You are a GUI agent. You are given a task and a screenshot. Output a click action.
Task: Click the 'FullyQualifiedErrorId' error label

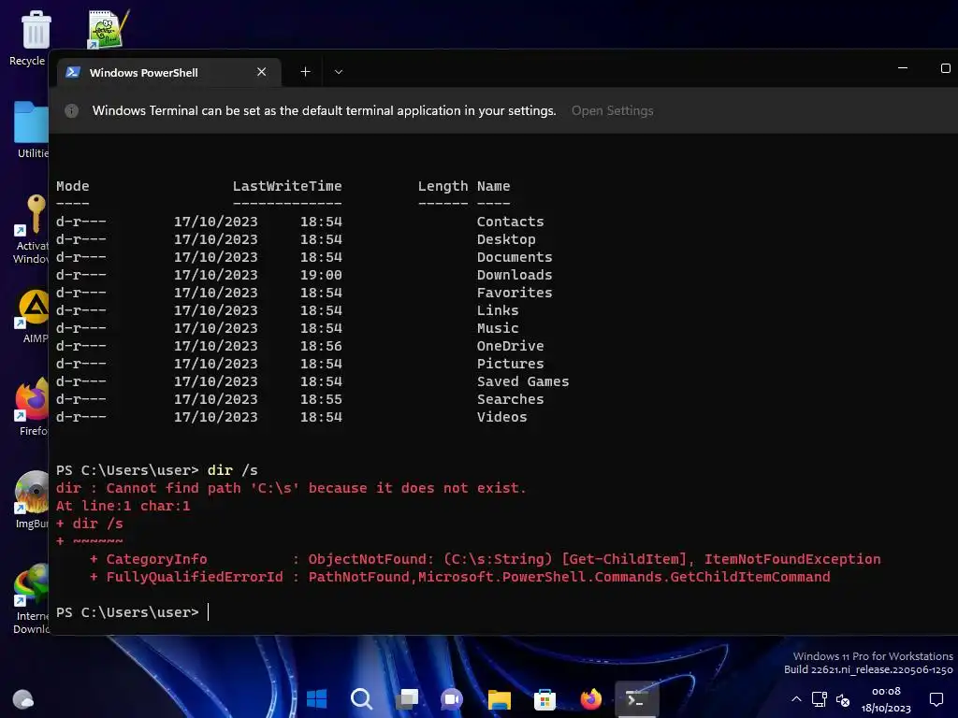tap(195, 576)
